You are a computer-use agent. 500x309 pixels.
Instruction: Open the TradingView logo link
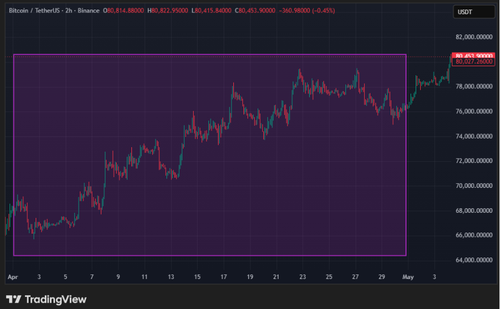46,299
